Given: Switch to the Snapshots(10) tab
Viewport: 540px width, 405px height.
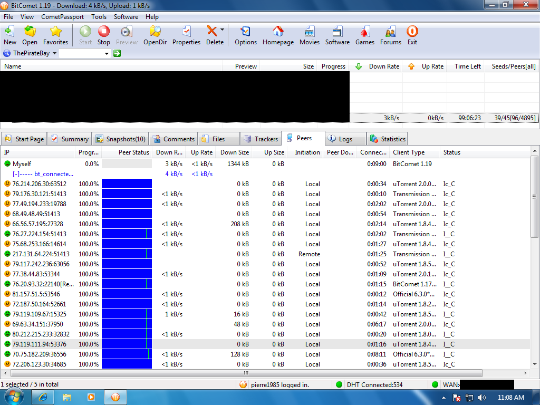Looking at the screenshot, I should (x=121, y=139).
